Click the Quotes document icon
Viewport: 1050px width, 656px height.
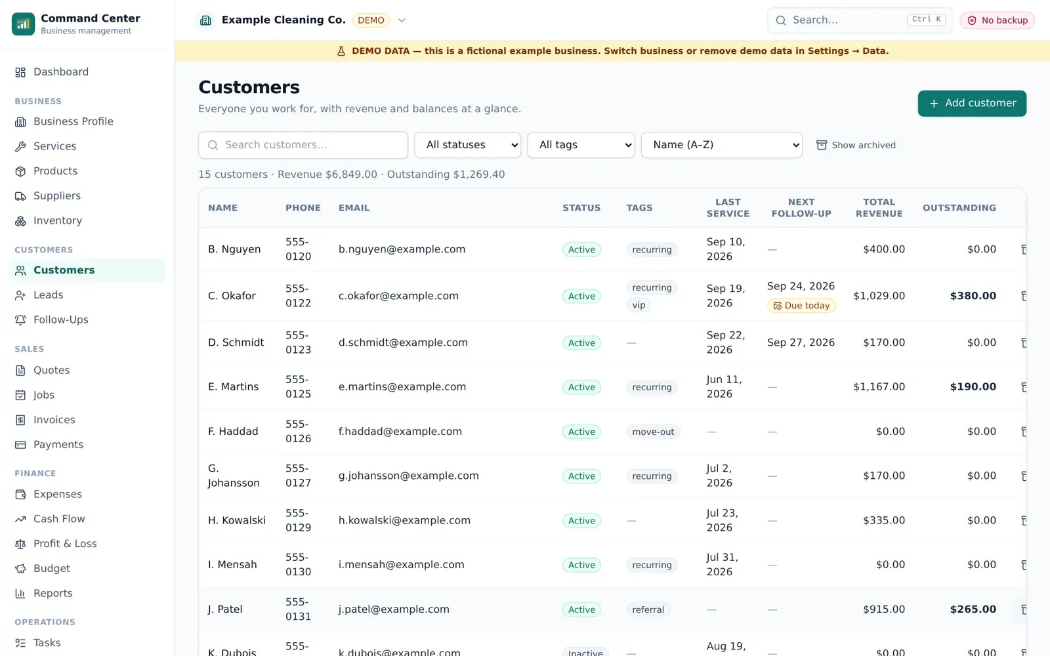pos(20,371)
